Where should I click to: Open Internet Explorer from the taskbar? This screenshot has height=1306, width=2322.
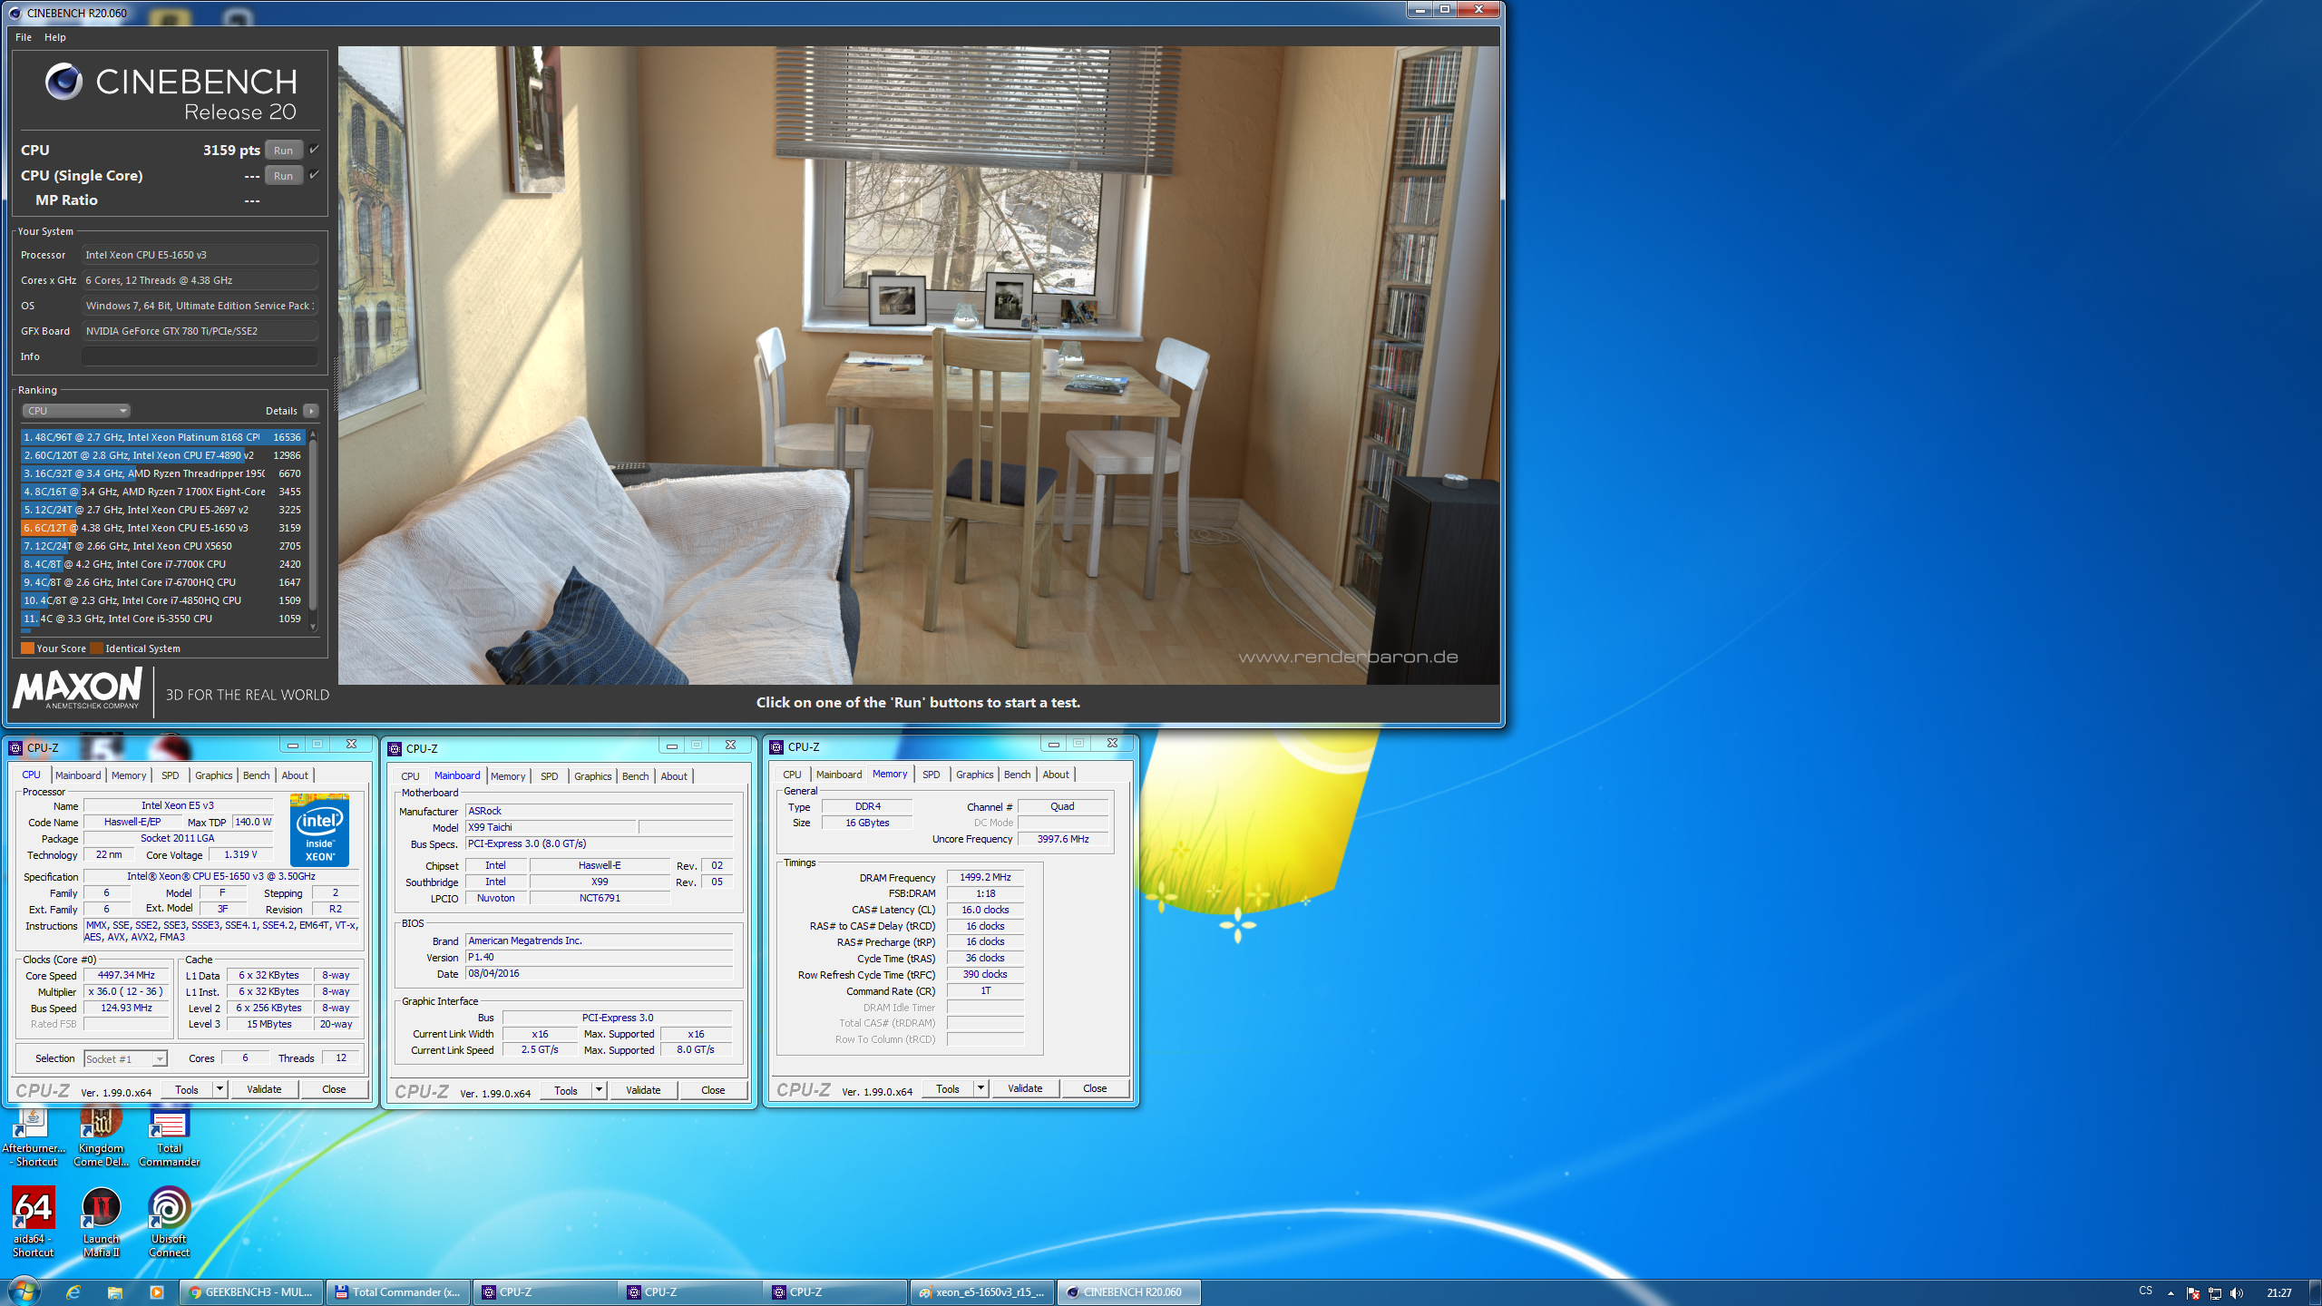coord(73,1292)
